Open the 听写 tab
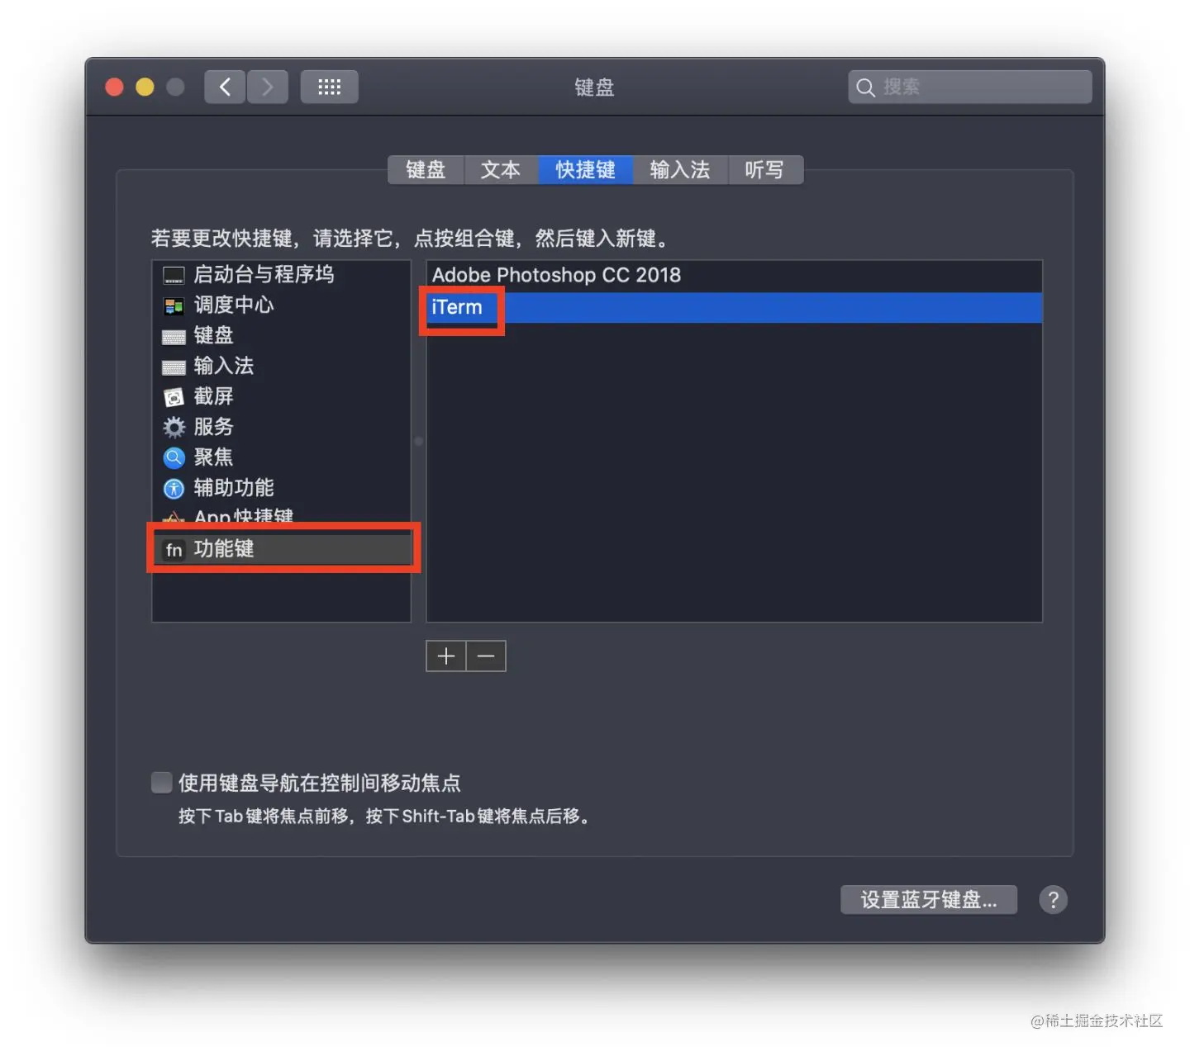The height and width of the screenshot is (1056, 1190). pyautogui.click(x=764, y=170)
